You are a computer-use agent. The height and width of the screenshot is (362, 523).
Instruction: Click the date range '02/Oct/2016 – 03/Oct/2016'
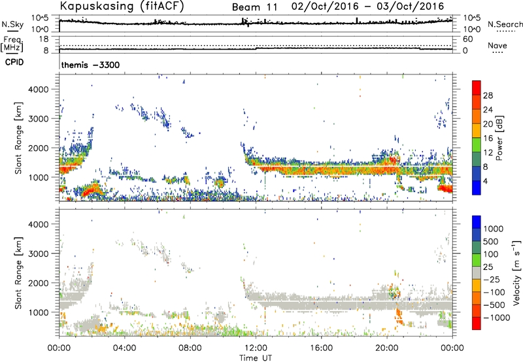[x=368, y=7]
